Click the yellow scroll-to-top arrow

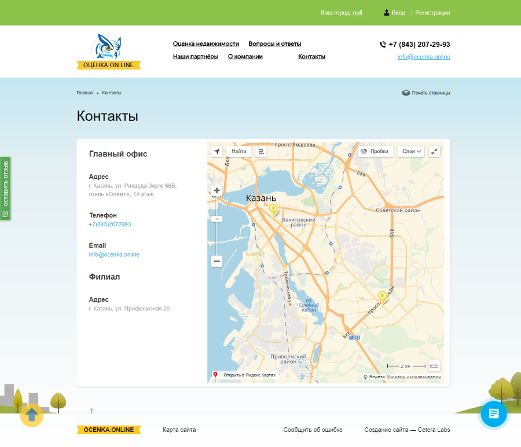point(31,415)
